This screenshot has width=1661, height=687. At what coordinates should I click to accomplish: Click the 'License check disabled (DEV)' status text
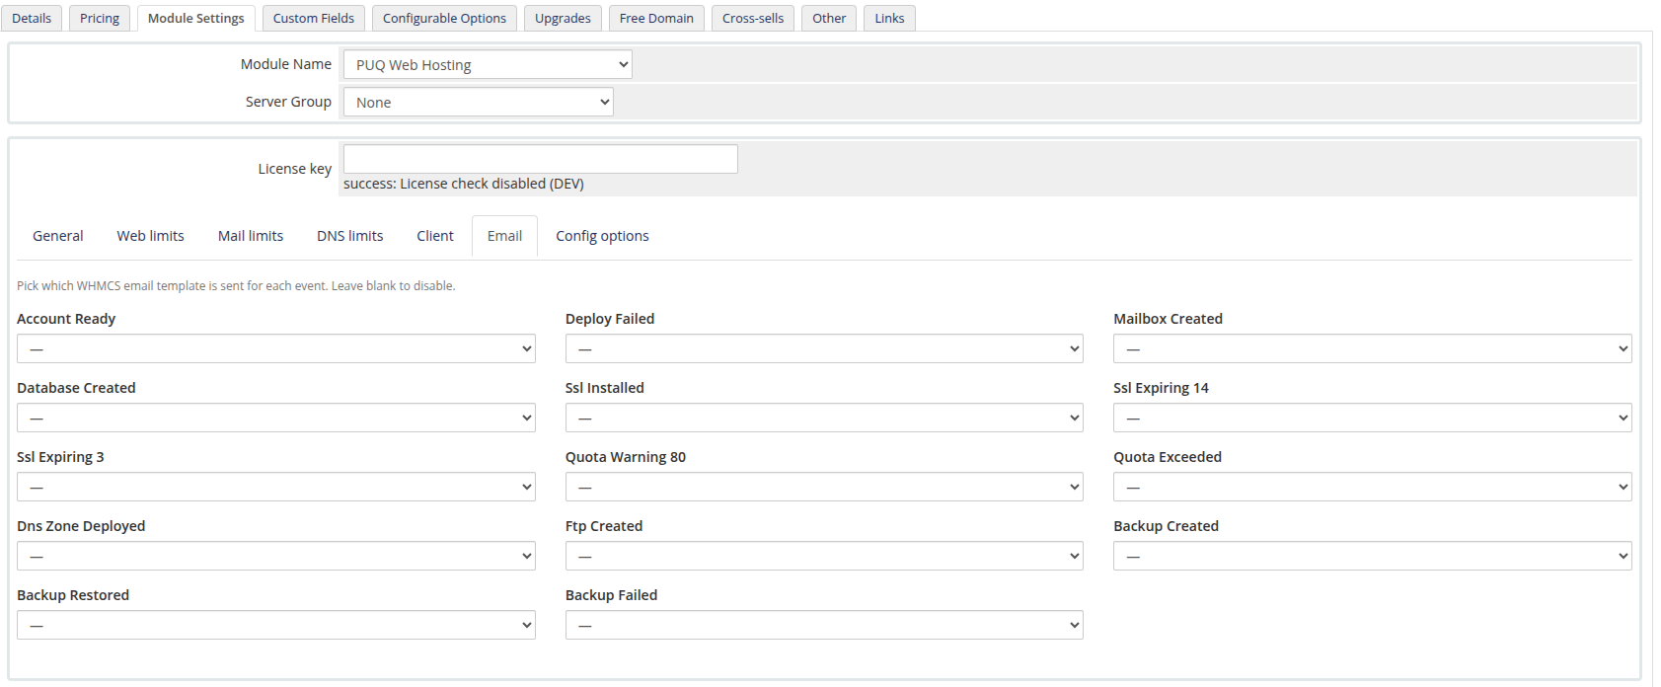click(x=464, y=184)
